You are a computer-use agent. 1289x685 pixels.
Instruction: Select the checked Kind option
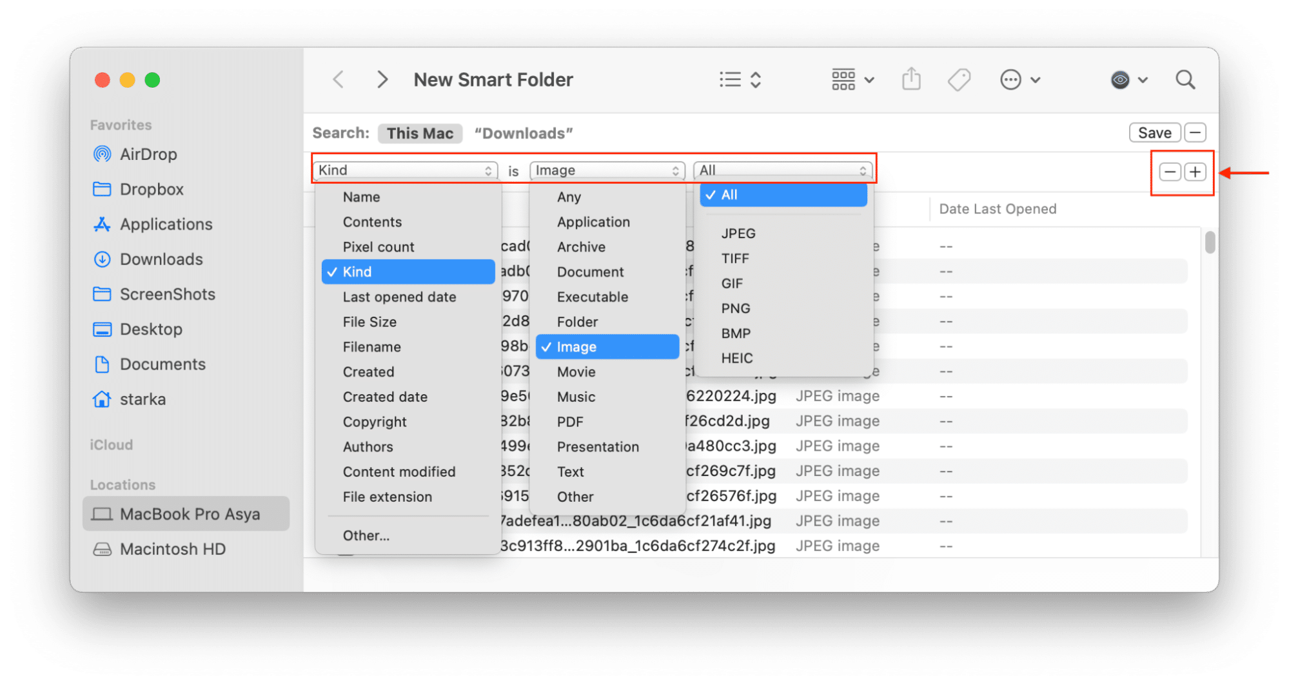[x=408, y=272]
